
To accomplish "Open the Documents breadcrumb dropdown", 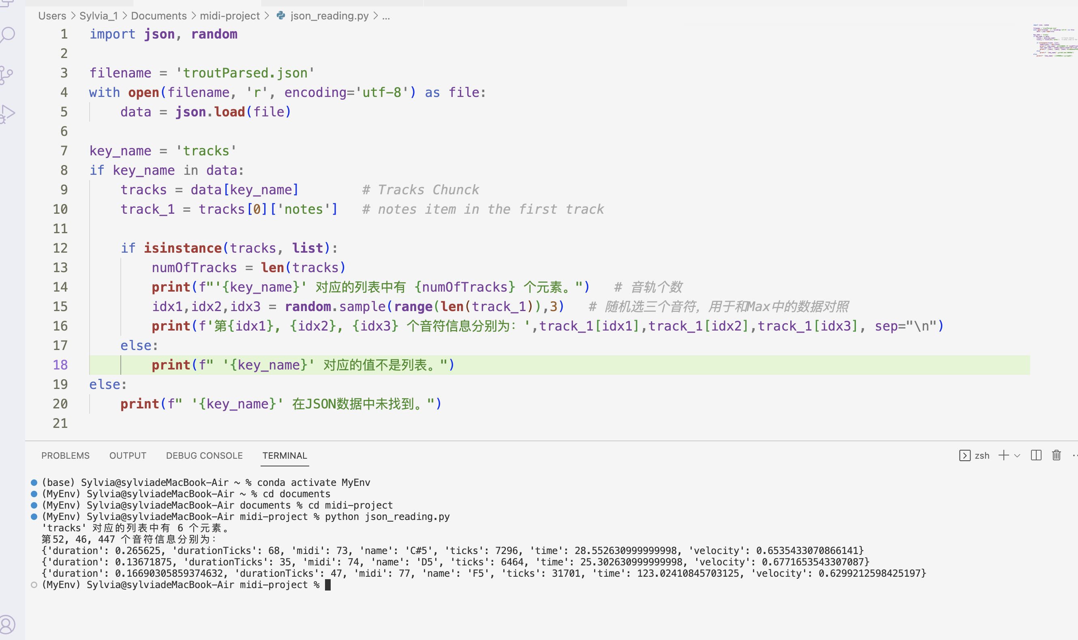I will (x=158, y=16).
